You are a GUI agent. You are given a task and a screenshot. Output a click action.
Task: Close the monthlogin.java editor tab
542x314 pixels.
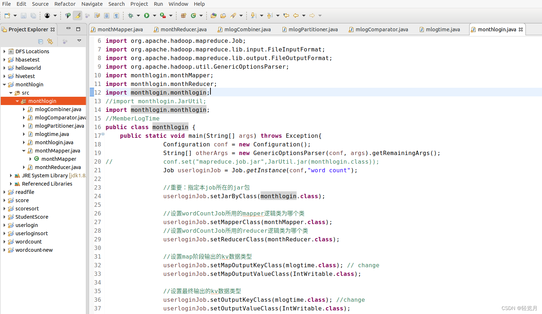(520, 29)
